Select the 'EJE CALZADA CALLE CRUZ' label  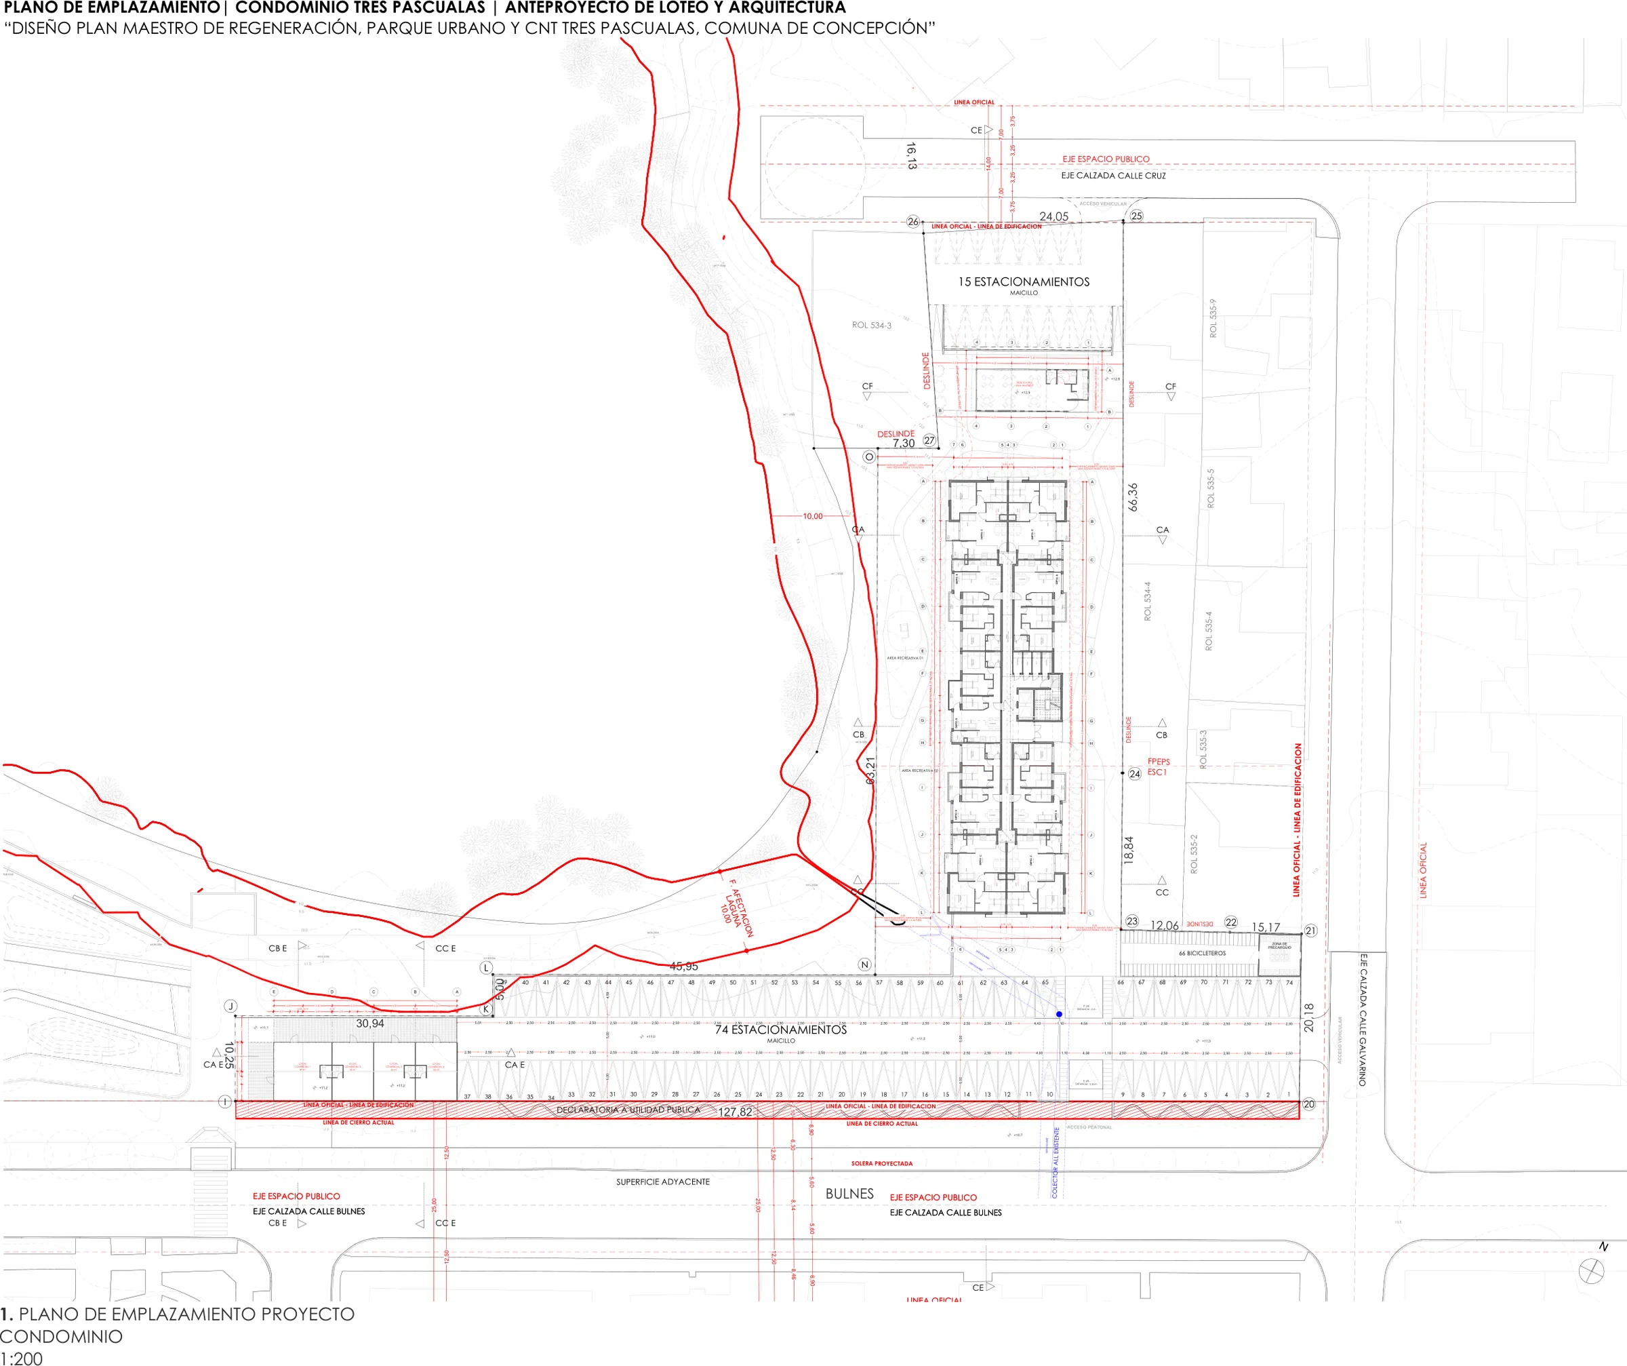(x=1112, y=176)
